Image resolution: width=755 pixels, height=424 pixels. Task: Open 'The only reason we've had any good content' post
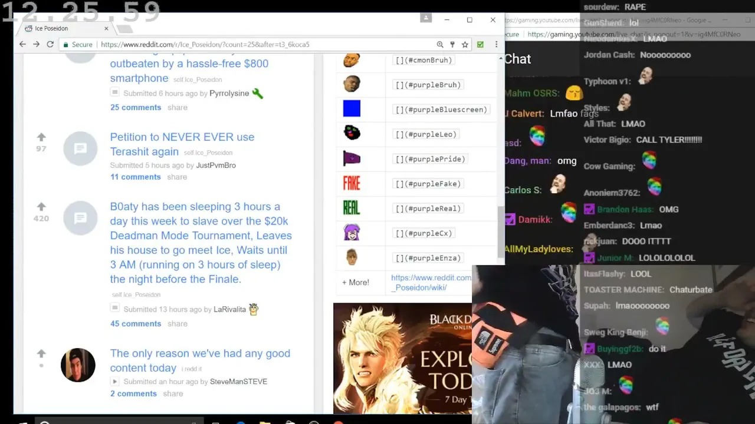pos(200,360)
